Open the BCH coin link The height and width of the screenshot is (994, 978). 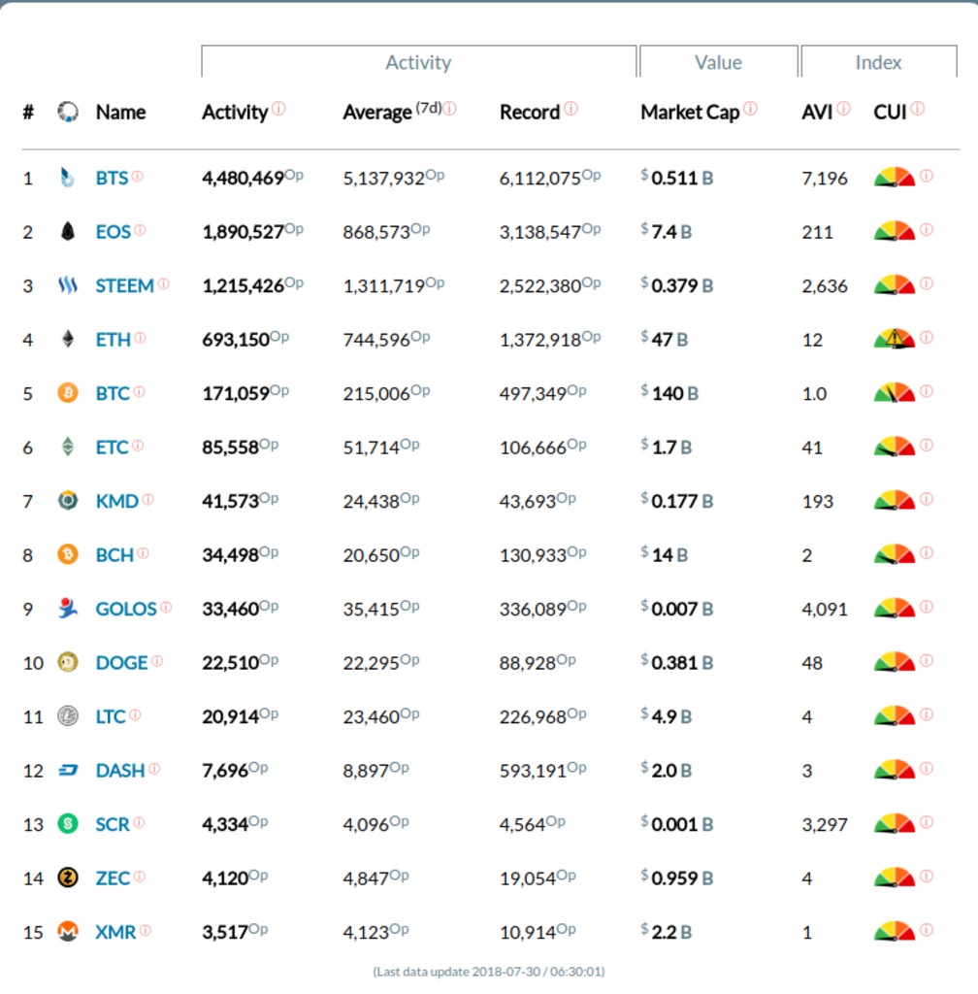pyautogui.click(x=114, y=555)
